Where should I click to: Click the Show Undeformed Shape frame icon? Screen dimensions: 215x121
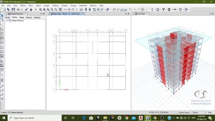[x=114, y=9]
